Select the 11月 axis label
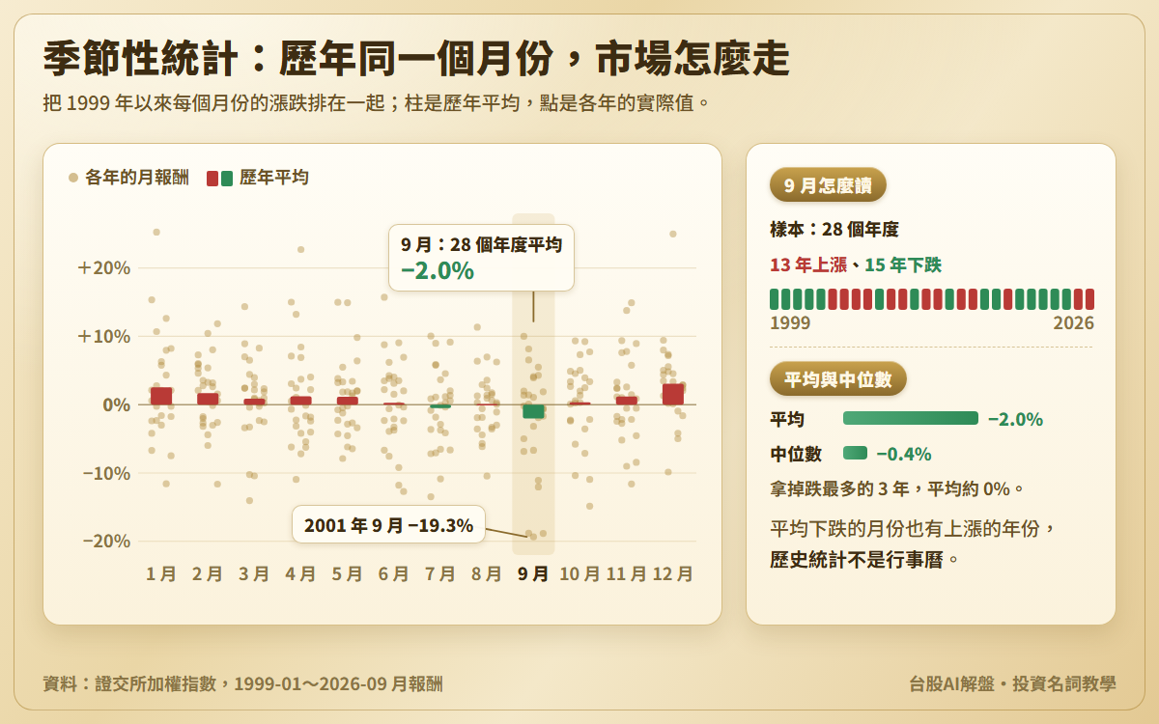This screenshot has height=724, width=1159. 626,573
